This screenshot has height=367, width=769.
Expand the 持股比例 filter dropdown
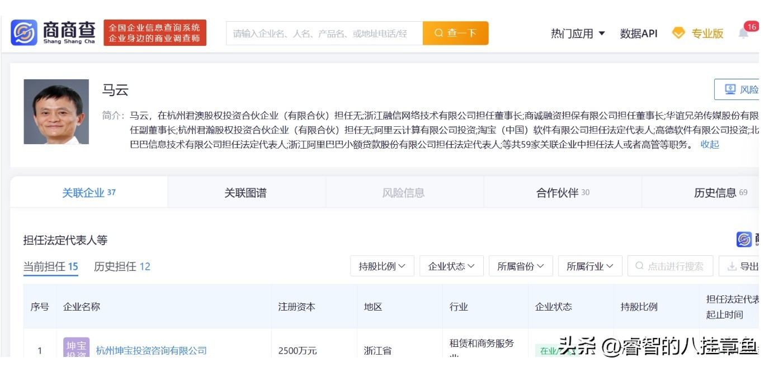click(382, 266)
